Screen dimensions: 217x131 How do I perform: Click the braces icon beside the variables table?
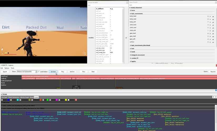tap(126, 38)
